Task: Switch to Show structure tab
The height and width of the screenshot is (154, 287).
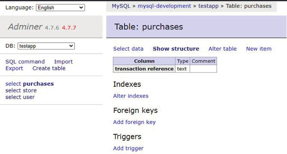Action: (x=176, y=49)
